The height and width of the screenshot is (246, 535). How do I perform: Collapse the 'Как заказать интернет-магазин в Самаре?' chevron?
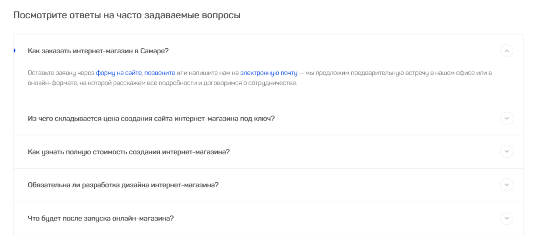click(x=506, y=50)
